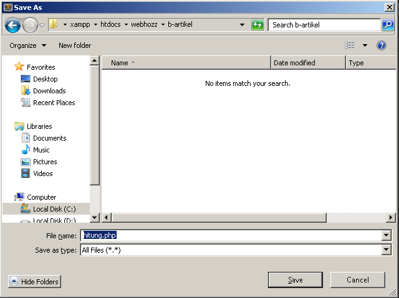This screenshot has height=298, width=399.
Task: Click the blue Help question mark icon
Action: [x=382, y=45]
